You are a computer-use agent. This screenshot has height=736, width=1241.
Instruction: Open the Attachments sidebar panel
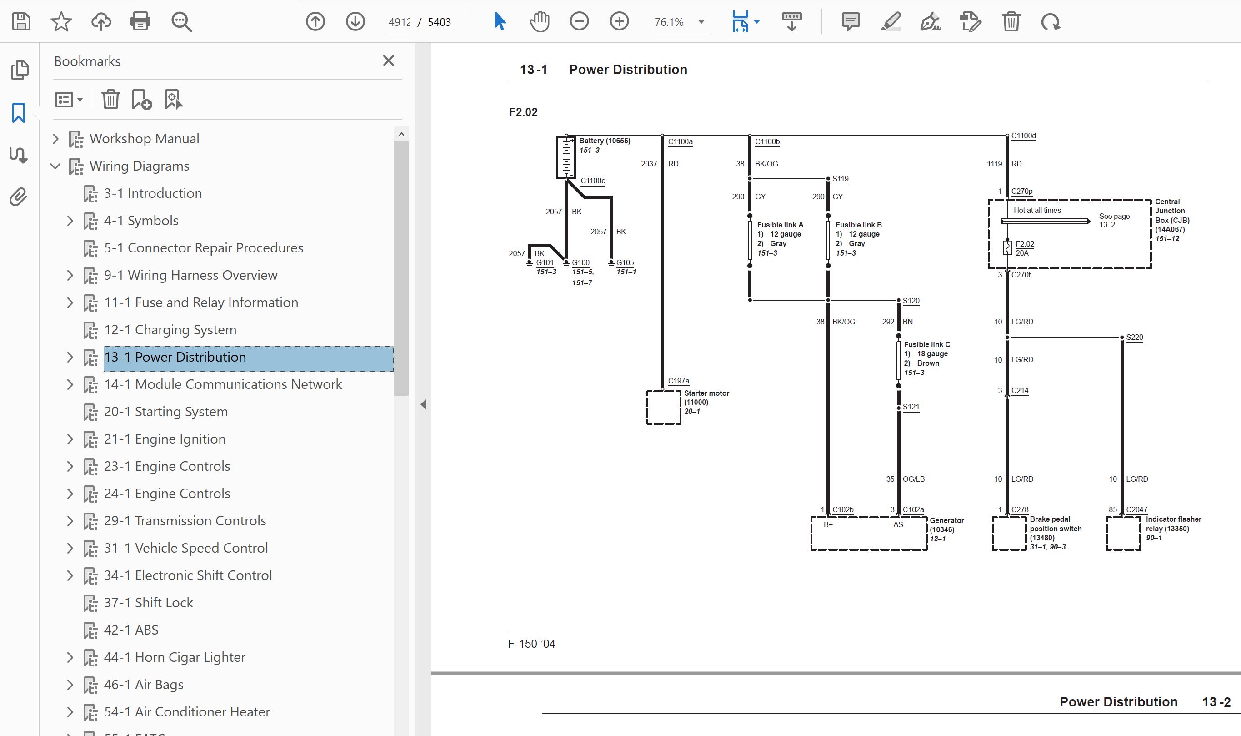click(x=19, y=197)
